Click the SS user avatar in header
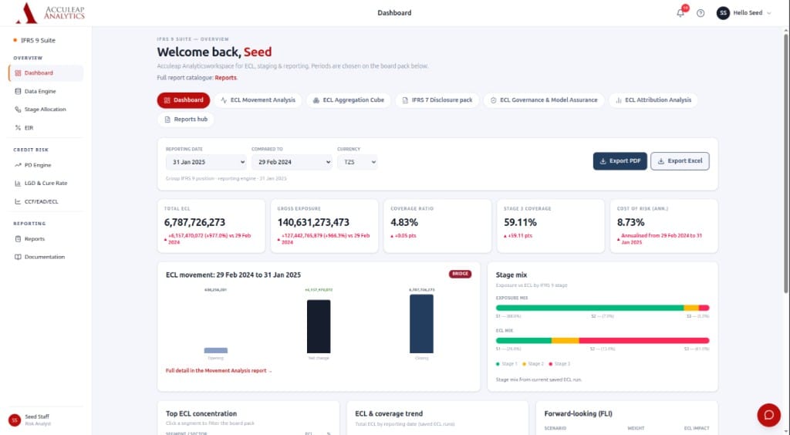 click(723, 13)
